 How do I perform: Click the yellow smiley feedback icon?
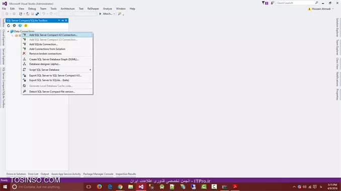point(26,26)
